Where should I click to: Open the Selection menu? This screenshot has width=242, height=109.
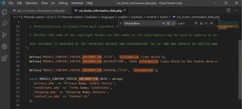[31, 3]
